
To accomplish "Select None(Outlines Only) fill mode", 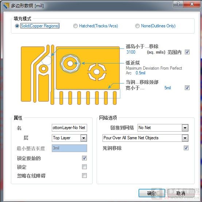I will pos(155,26).
